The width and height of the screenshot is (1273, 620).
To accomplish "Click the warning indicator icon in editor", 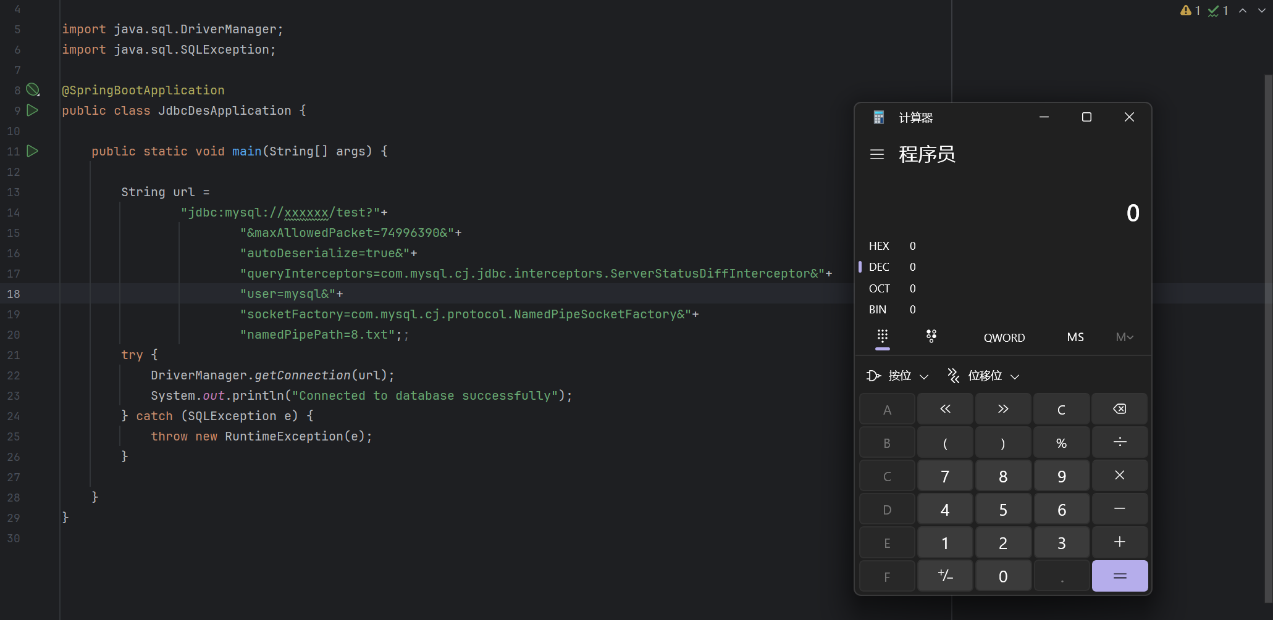I will coord(1186,10).
